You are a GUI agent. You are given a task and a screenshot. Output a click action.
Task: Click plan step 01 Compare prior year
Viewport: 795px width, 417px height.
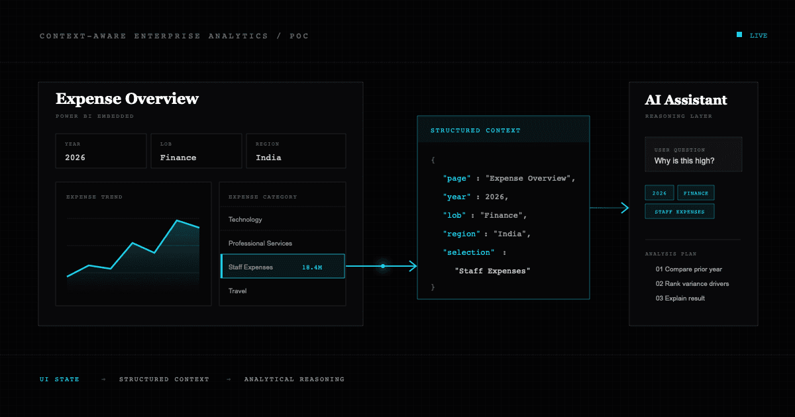coord(689,269)
